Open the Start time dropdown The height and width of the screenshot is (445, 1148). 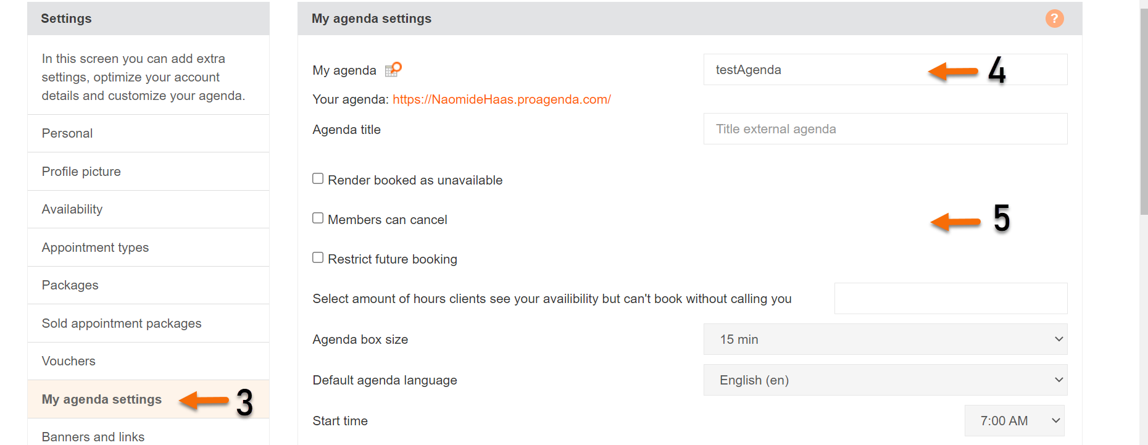coord(1014,420)
